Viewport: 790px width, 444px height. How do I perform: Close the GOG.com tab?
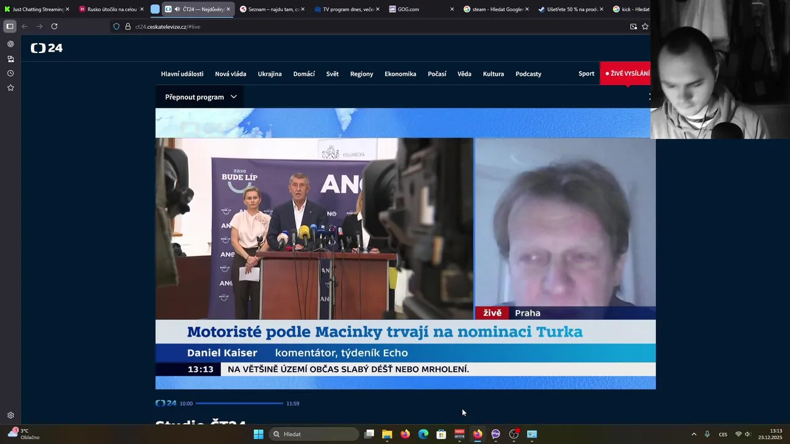tap(452, 9)
